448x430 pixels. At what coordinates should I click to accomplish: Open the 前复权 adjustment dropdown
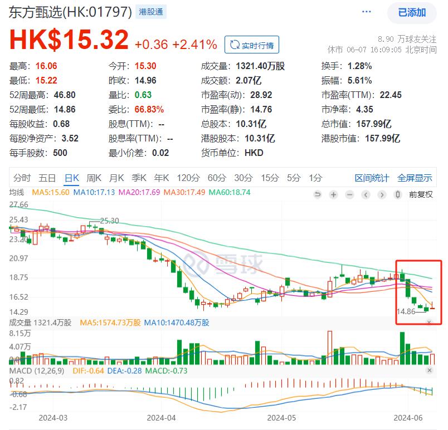click(x=421, y=195)
